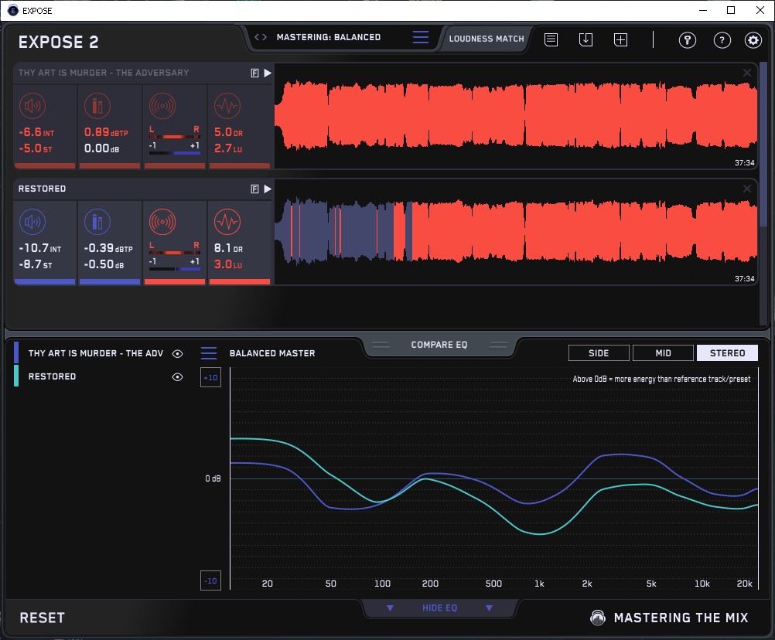The image size is (775, 640).
Task: Open the settings gear icon
Action: [x=753, y=40]
